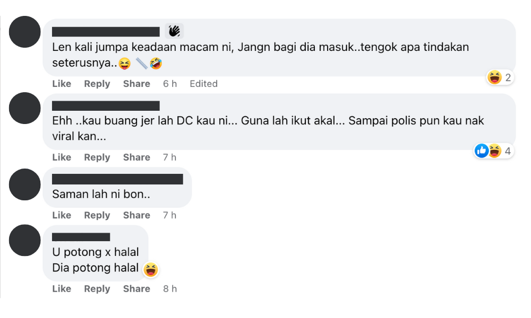Open profile picture of 'Saman lah' commenter

click(25, 184)
